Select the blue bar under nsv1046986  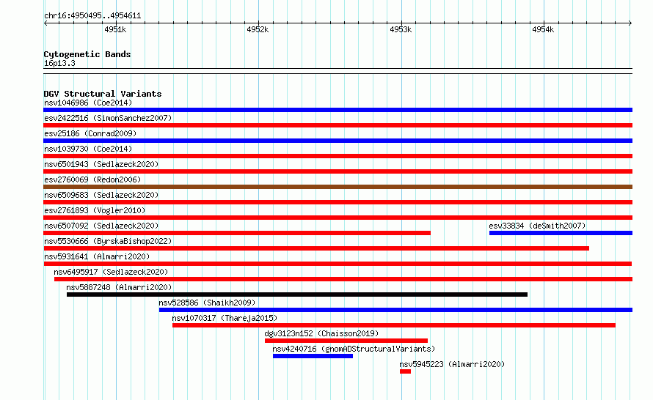point(338,110)
